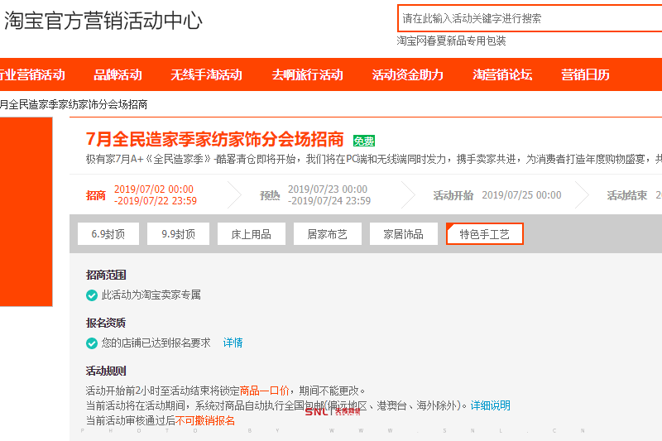The height and width of the screenshot is (441, 662).
Task: Click the 活动开始 stage in the timeline
Action: [453, 195]
